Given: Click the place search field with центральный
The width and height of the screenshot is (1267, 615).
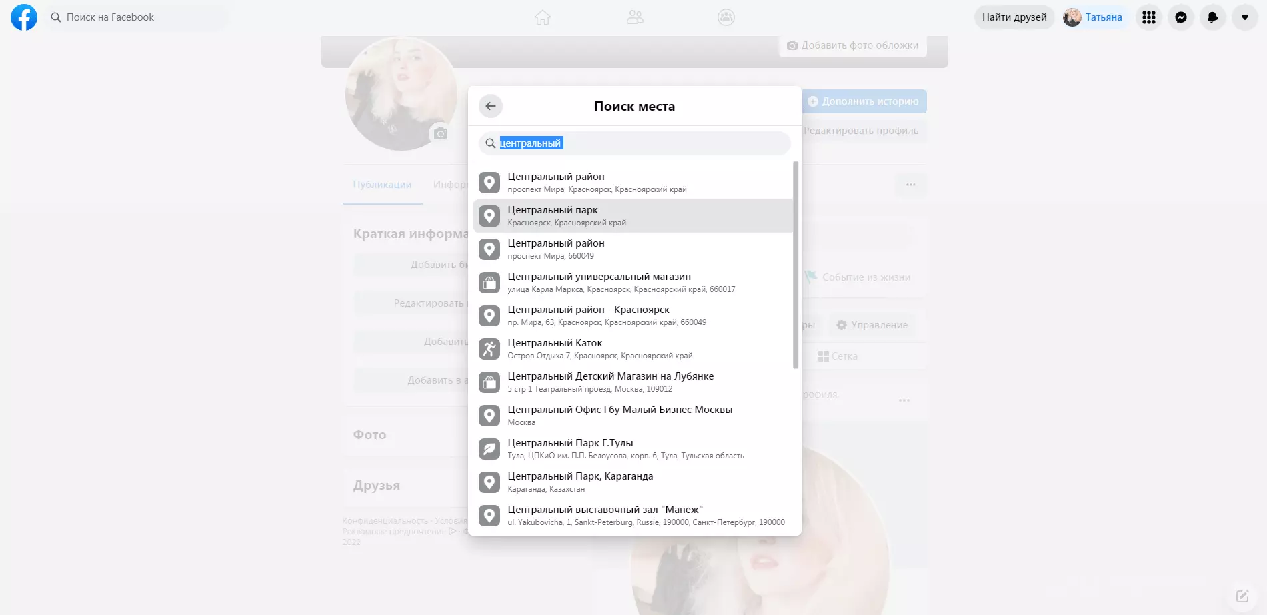Looking at the screenshot, I should (x=635, y=143).
